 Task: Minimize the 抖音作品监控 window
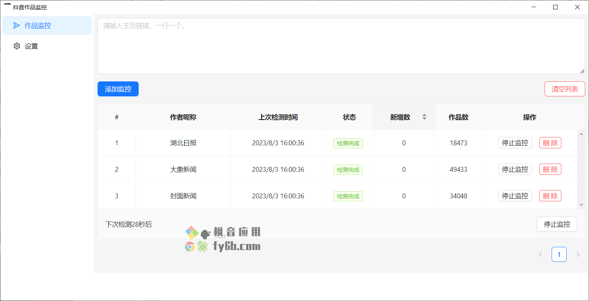click(x=534, y=7)
